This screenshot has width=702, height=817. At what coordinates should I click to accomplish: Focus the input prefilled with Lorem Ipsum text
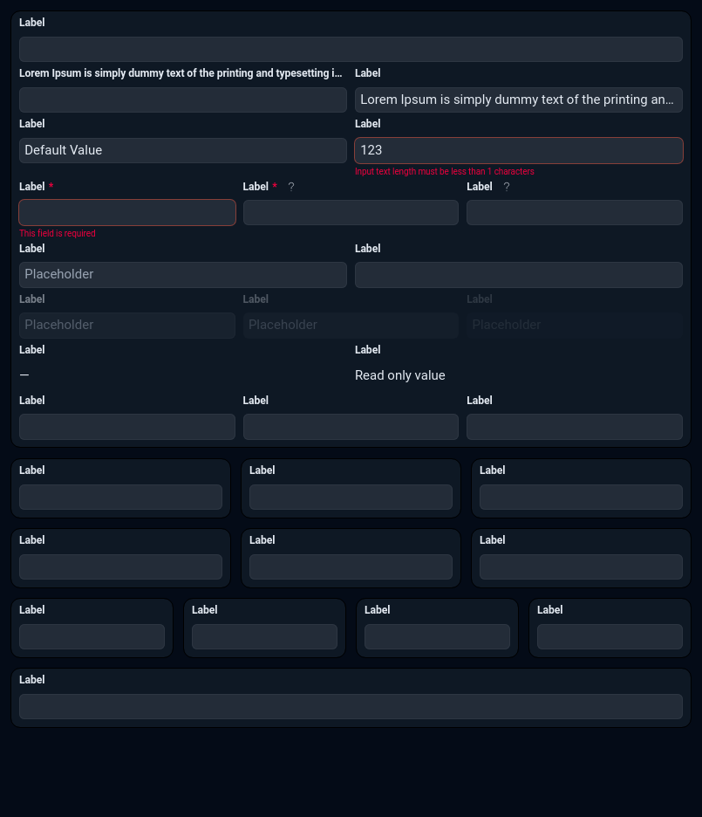[x=518, y=100]
